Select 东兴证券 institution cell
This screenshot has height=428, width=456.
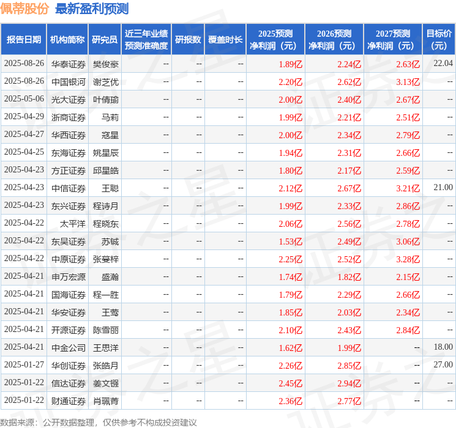pos(69,206)
